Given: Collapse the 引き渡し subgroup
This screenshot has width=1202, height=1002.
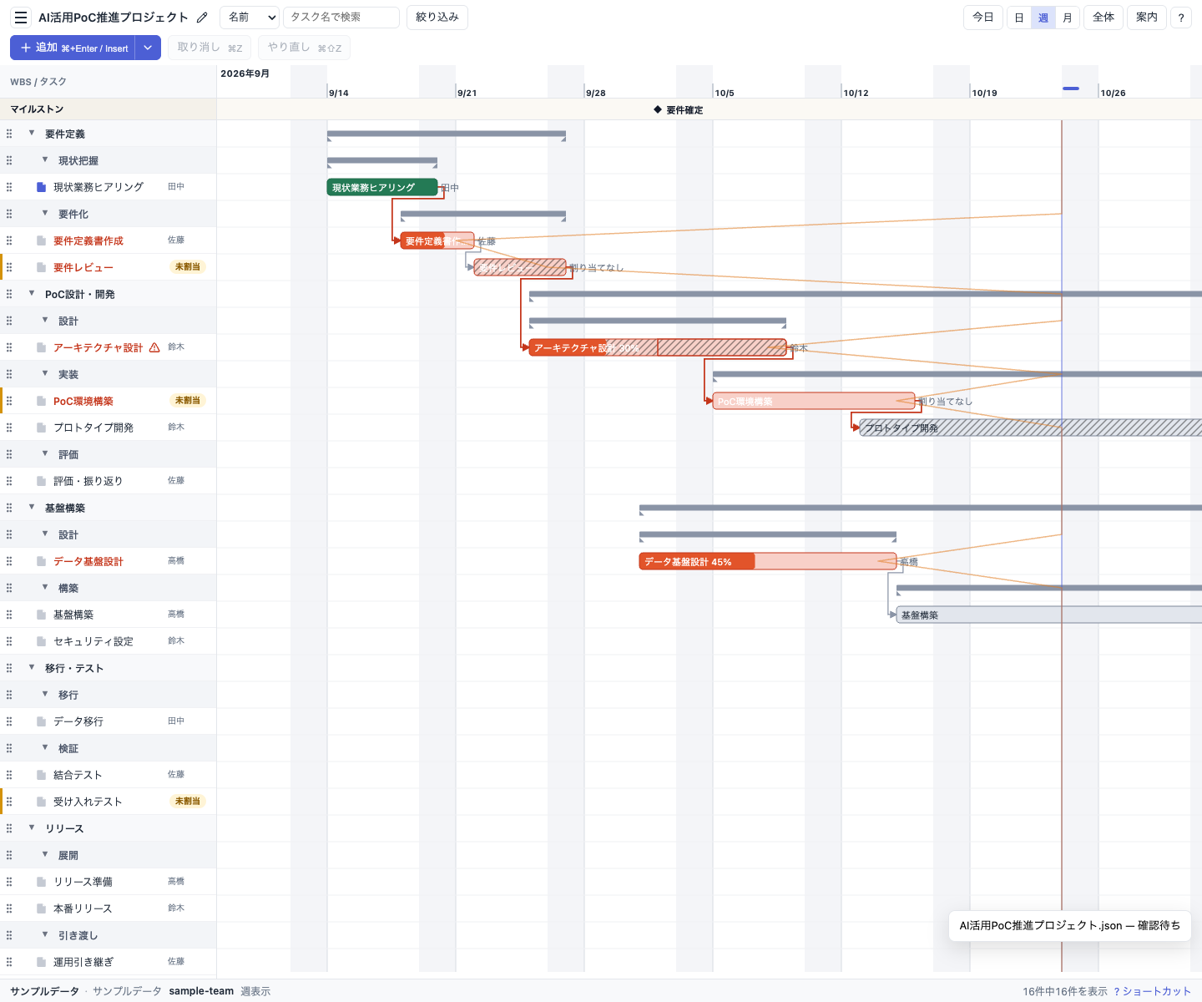Looking at the screenshot, I should coord(45,935).
